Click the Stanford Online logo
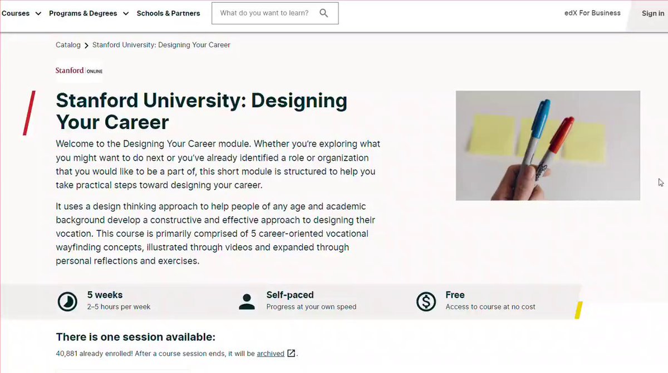 [x=79, y=71]
